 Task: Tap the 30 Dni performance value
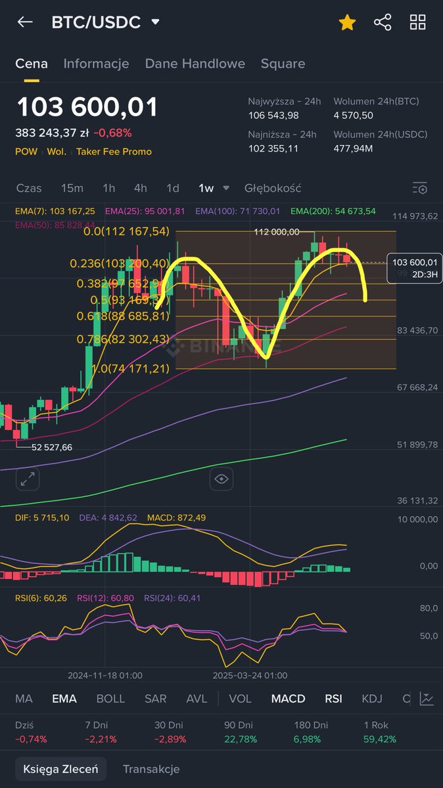(171, 739)
